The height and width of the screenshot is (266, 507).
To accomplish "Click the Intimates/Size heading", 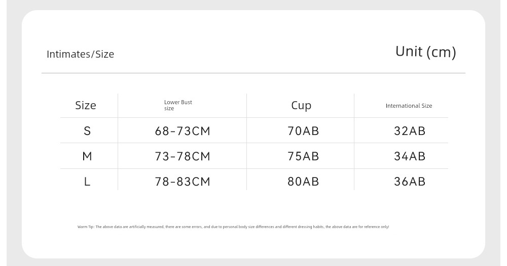I will pyautogui.click(x=80, y=54).
